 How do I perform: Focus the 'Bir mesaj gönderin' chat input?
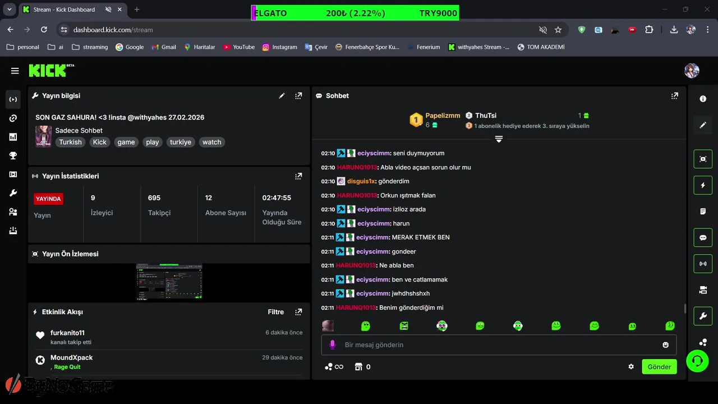(x=499, y=345)
